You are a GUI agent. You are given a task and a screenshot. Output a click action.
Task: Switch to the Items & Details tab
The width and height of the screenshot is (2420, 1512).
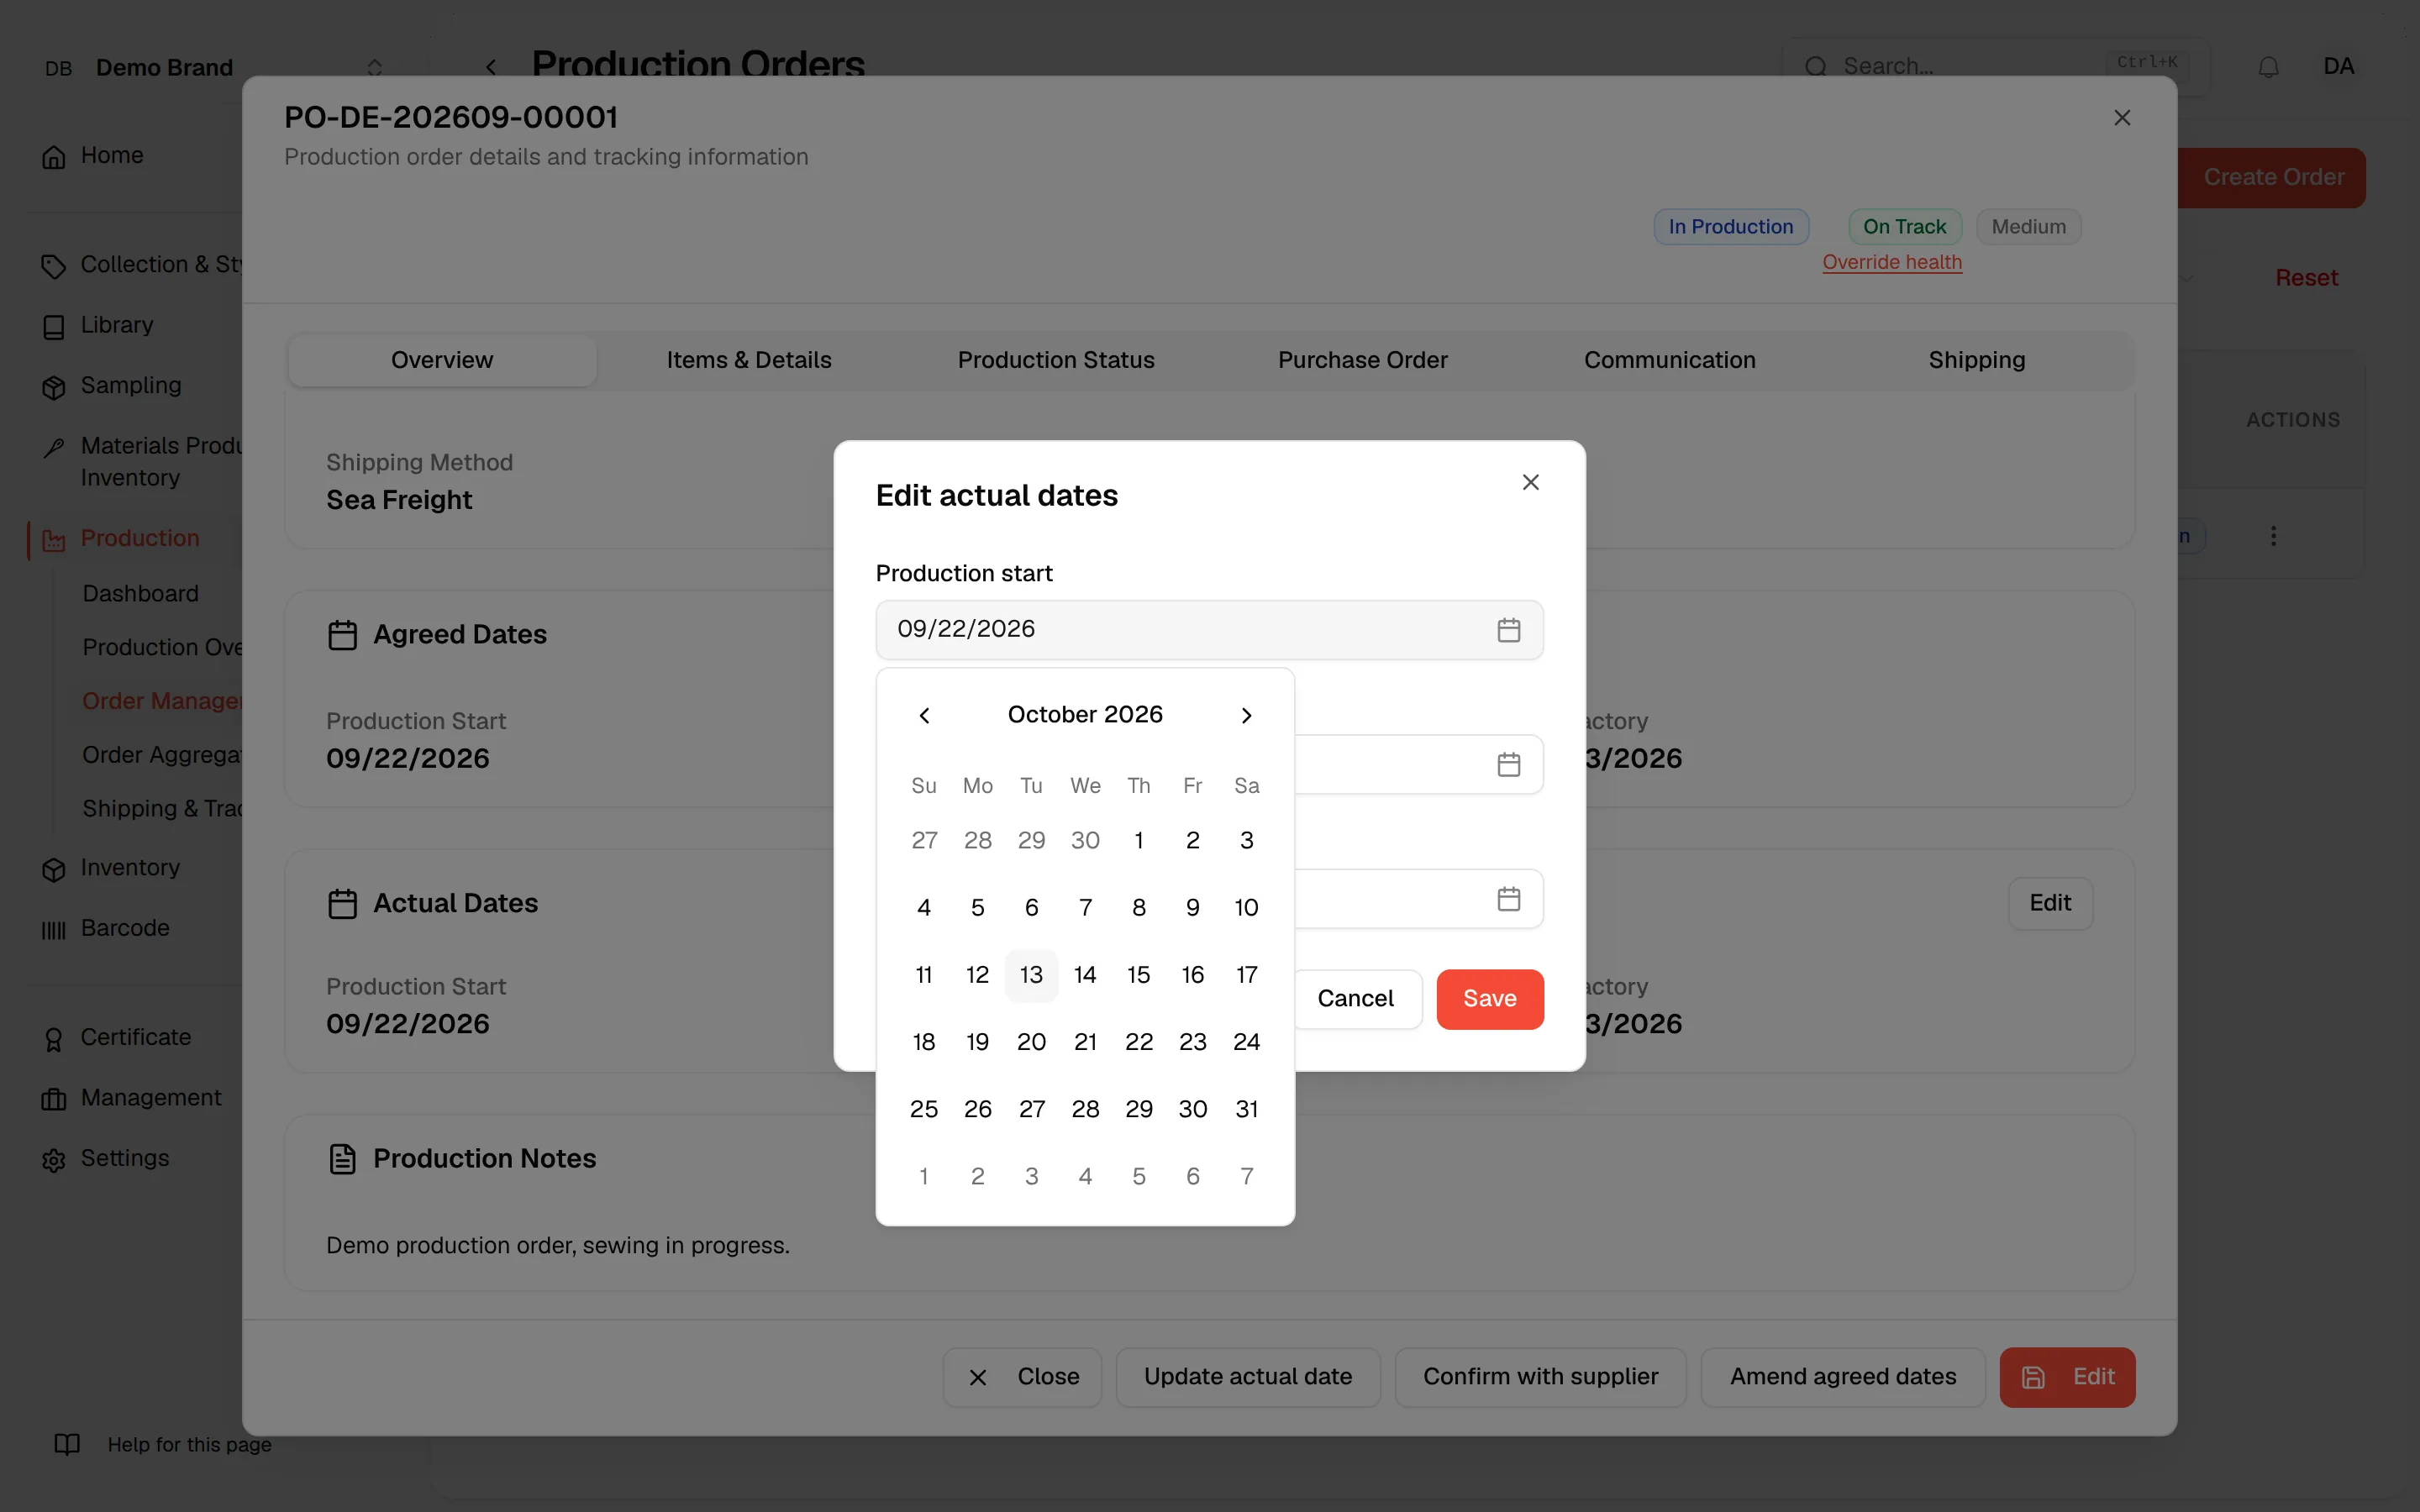749,360
